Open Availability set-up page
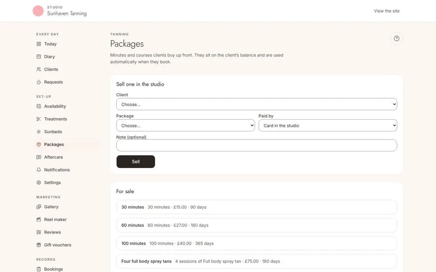Screen dimensions: 436x272 pos(55,106)
